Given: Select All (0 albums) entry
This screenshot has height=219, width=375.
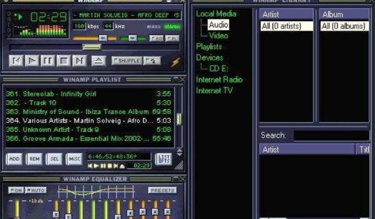Looking at the screenshot, I should pos(345,26).
